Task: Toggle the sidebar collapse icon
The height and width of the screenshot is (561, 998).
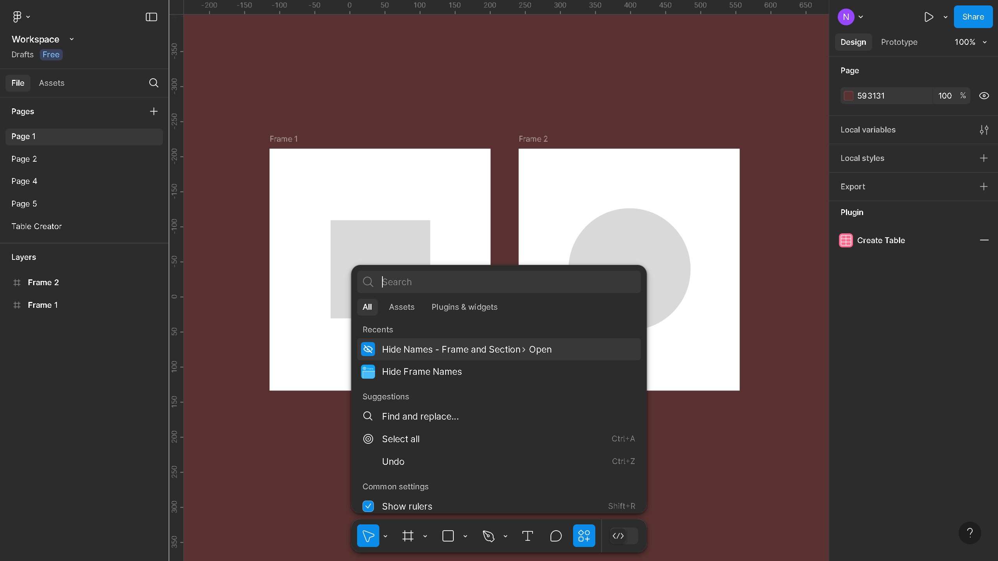Action: [151, 17]
